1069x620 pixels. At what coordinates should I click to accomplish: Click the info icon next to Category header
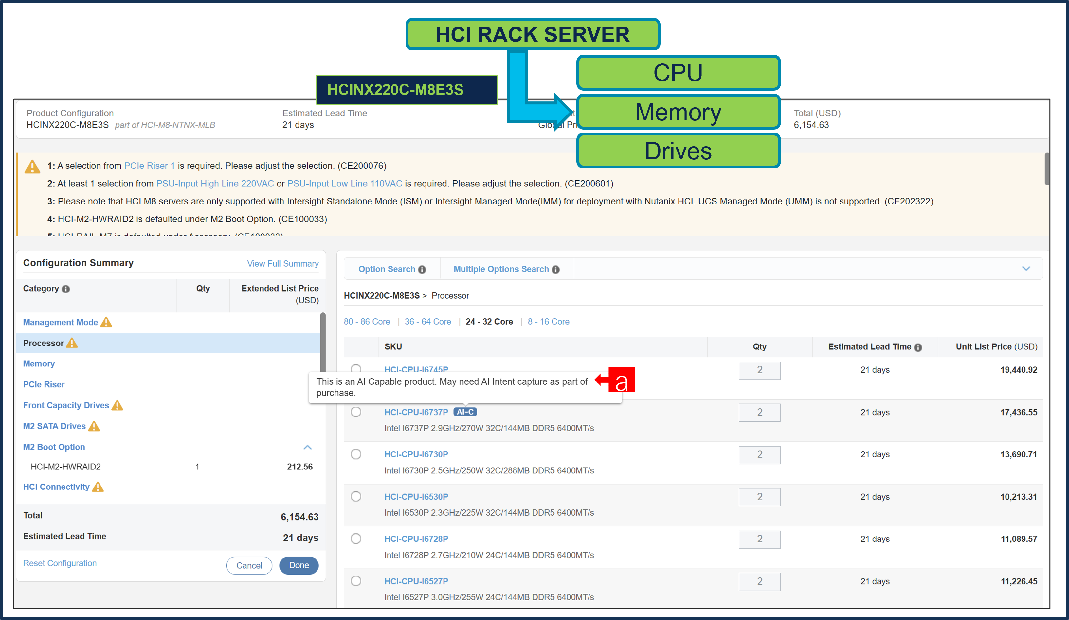(66, 289)
